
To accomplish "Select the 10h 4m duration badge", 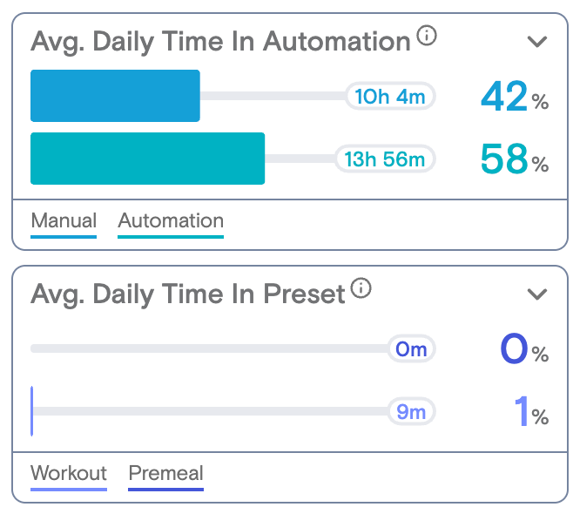I will click(x=390, y=96).
